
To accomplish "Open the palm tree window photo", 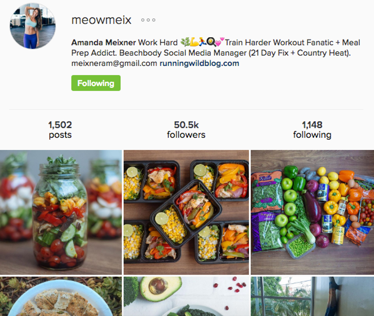I will click(x=312, y=297).
